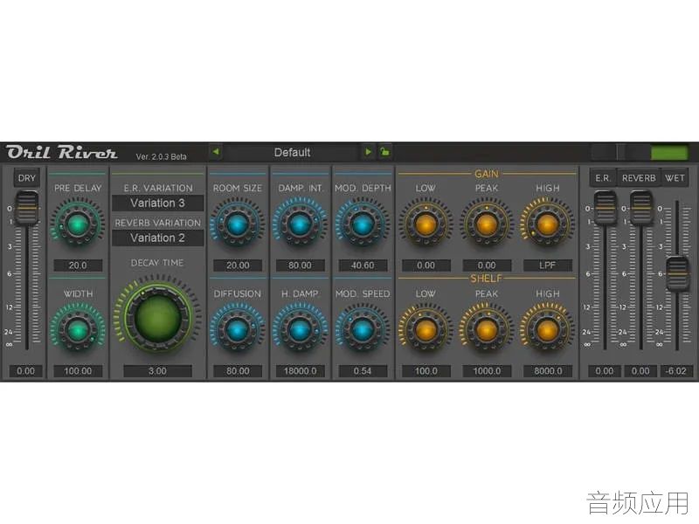Click the Gain High knob

(x=548, y=224)
